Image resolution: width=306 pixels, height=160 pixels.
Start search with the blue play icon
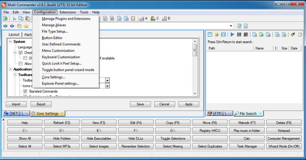[x=232, y=35]
